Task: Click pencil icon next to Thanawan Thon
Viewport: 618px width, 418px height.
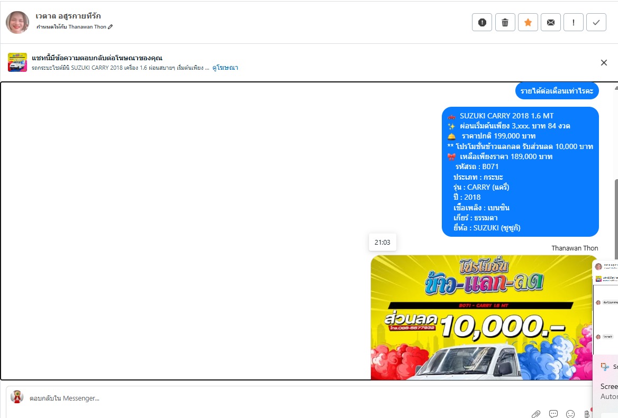Action: 111,27
